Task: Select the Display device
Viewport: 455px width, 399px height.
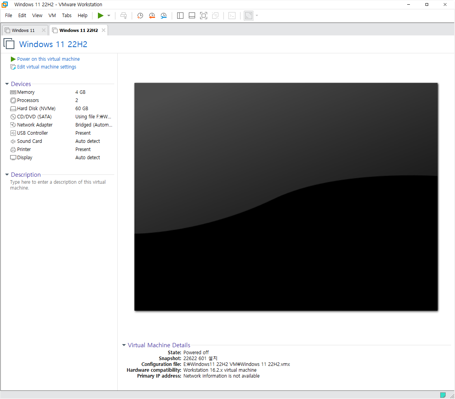Action: pyautogui.click(x=61, y=158)
